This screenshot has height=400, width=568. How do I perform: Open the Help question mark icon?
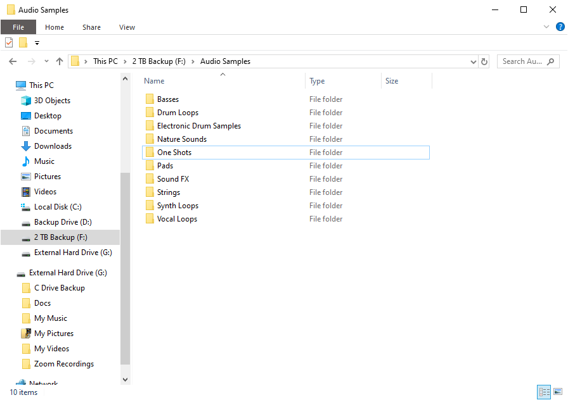[560, 27]
